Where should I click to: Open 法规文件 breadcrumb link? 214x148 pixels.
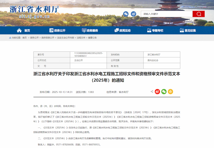coord(81,38)
